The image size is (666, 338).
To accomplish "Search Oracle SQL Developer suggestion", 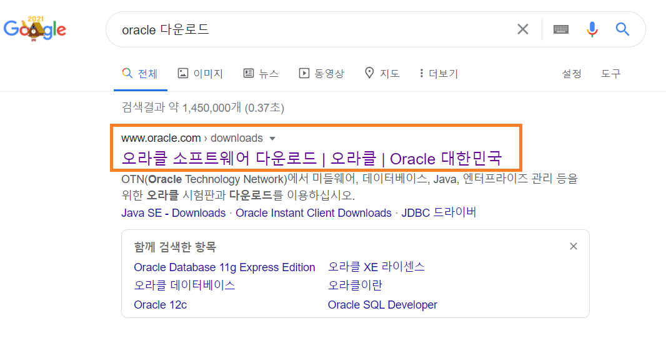I will 382,305.
